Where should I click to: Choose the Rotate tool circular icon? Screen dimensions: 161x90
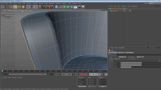click(19, 7)
